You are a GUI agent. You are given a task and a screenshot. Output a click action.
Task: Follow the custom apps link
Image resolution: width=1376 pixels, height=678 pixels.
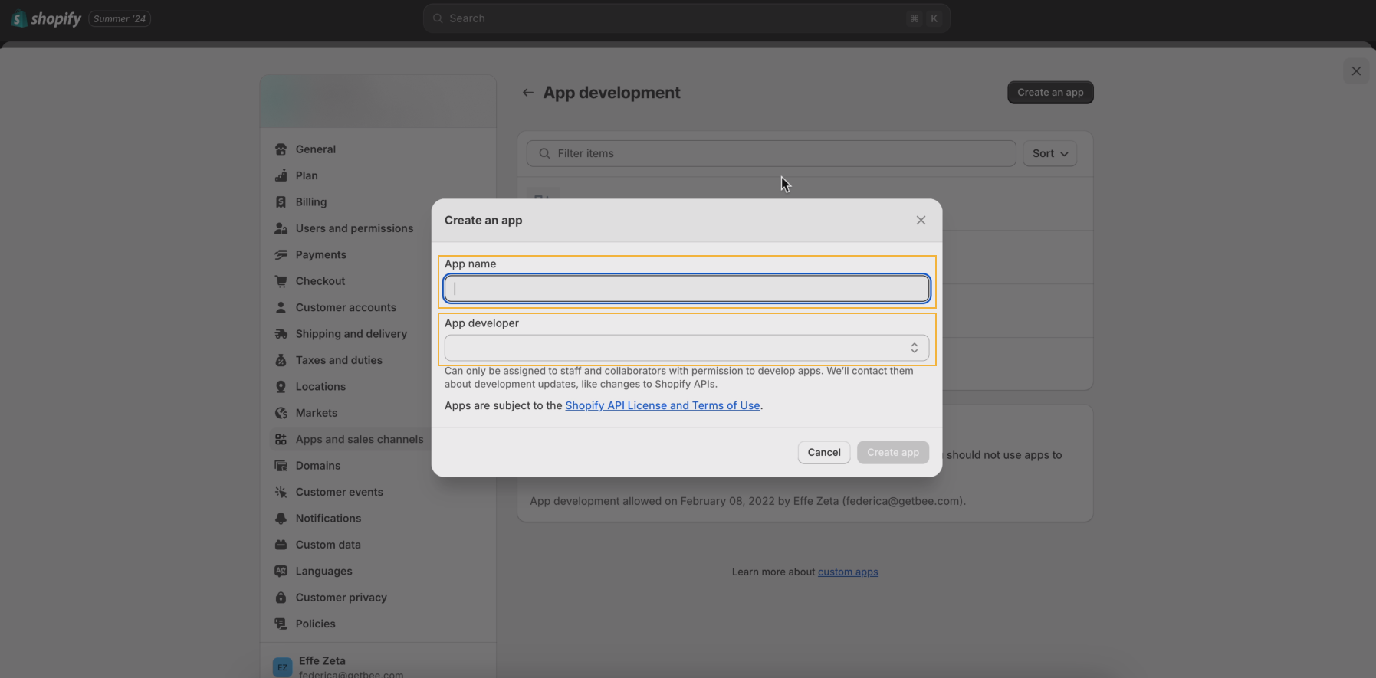[x=848, y=572]
